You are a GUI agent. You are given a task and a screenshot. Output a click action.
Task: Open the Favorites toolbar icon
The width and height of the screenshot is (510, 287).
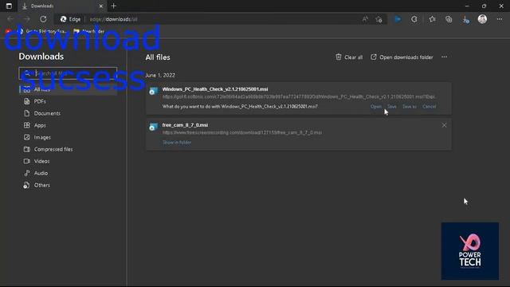(432, 19)
